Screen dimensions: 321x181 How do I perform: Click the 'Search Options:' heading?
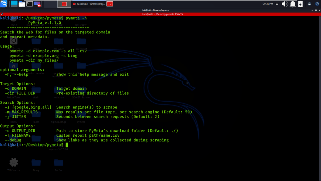(x=18, y=103)
